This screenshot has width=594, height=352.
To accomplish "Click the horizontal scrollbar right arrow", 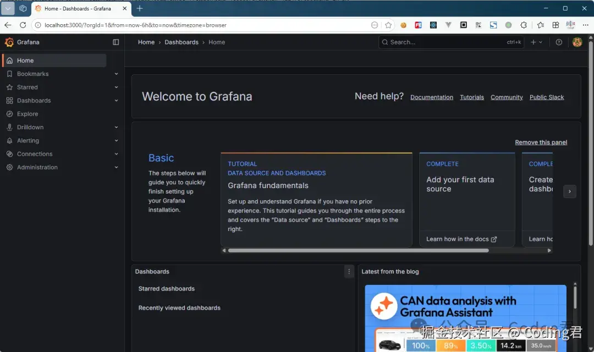I will click(549, 250).
